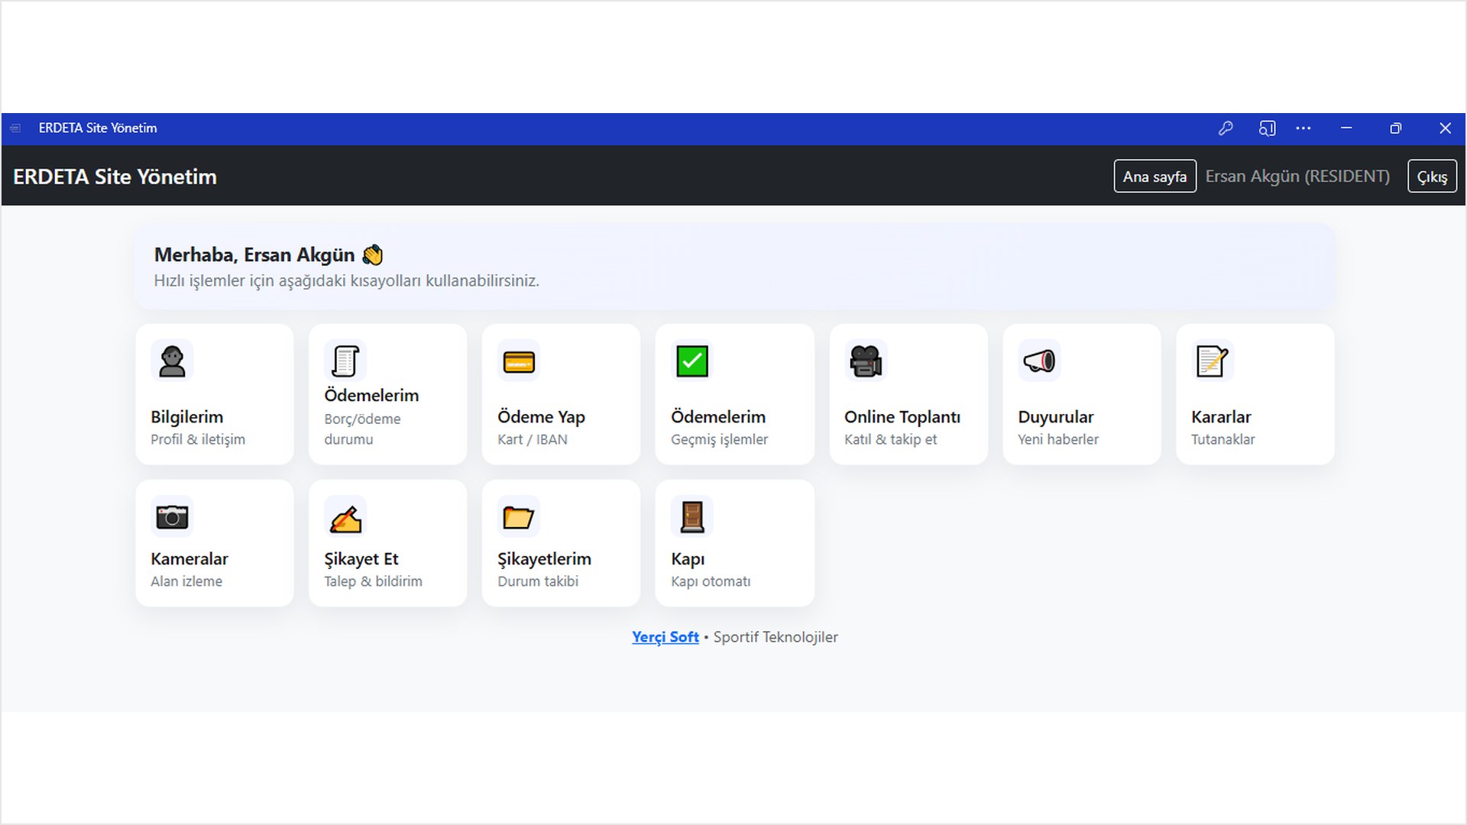
Task: Click the app icon at title bar left
Action: pyautogui.click(x=15, y=128)
